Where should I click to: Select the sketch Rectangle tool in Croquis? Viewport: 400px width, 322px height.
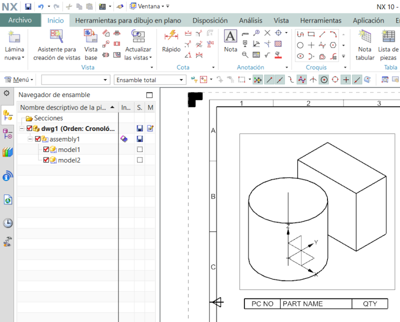tap(311, 34)
